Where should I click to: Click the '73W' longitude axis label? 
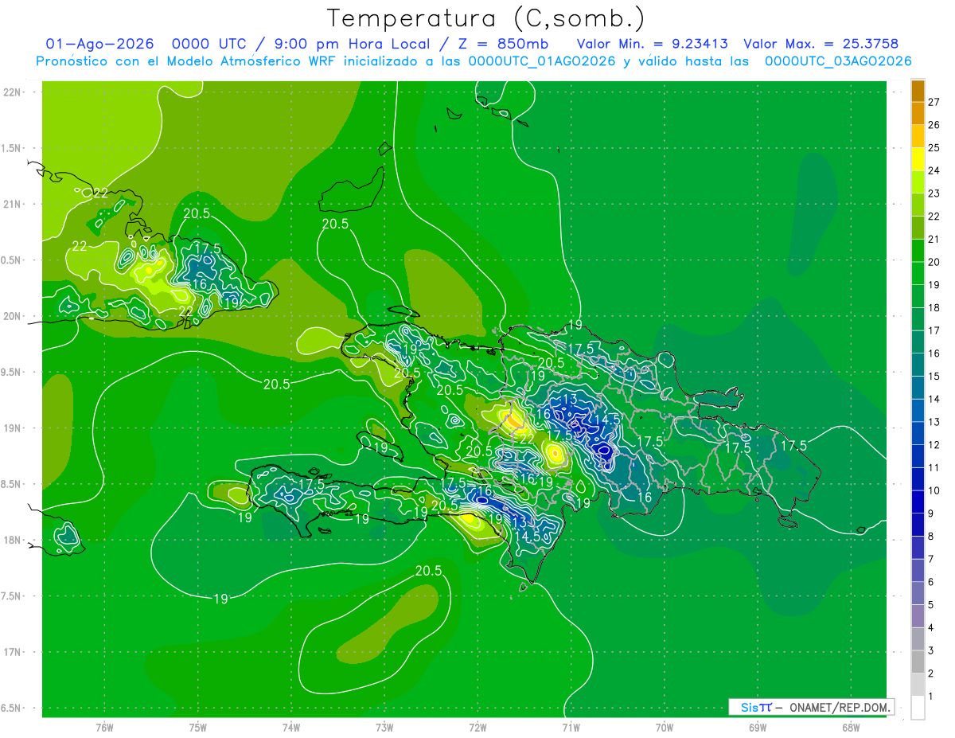click(384, 728)
